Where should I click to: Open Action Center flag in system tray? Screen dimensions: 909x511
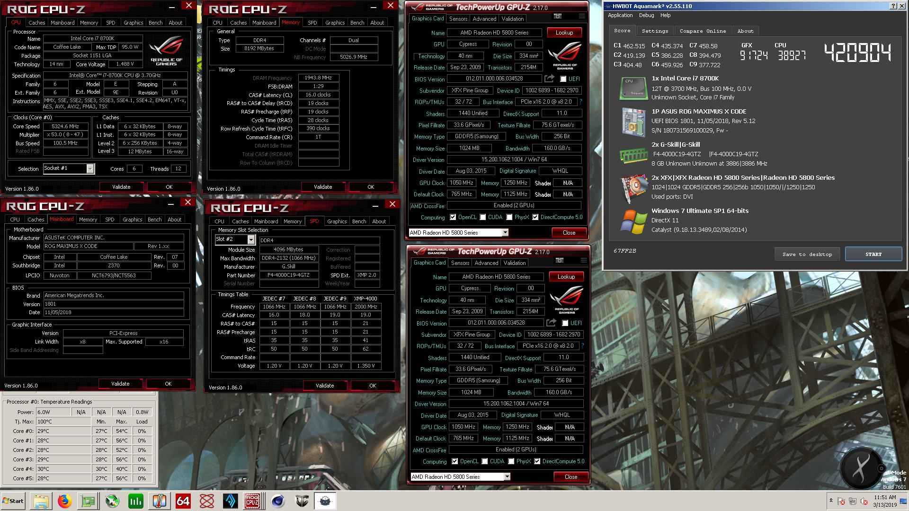point(841,501)
